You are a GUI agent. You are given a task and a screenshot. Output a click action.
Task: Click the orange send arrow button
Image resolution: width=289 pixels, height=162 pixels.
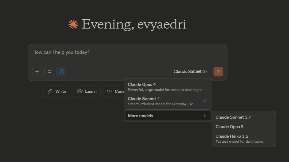click(x=218, y=72)
